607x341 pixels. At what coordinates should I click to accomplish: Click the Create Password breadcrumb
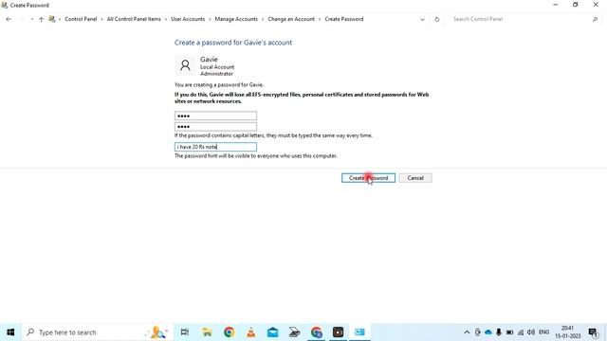343,19
